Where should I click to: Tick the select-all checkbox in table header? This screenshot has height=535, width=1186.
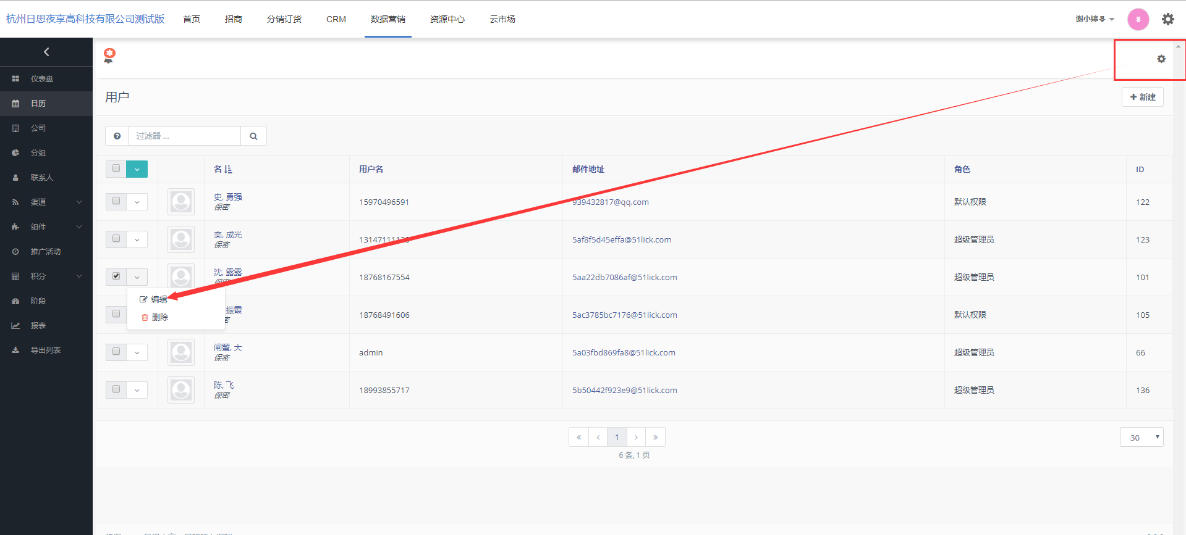[x=116, y=168]
